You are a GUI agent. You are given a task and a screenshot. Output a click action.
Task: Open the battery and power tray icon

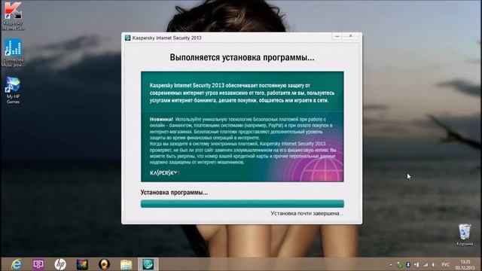click(x=416, y=264)
